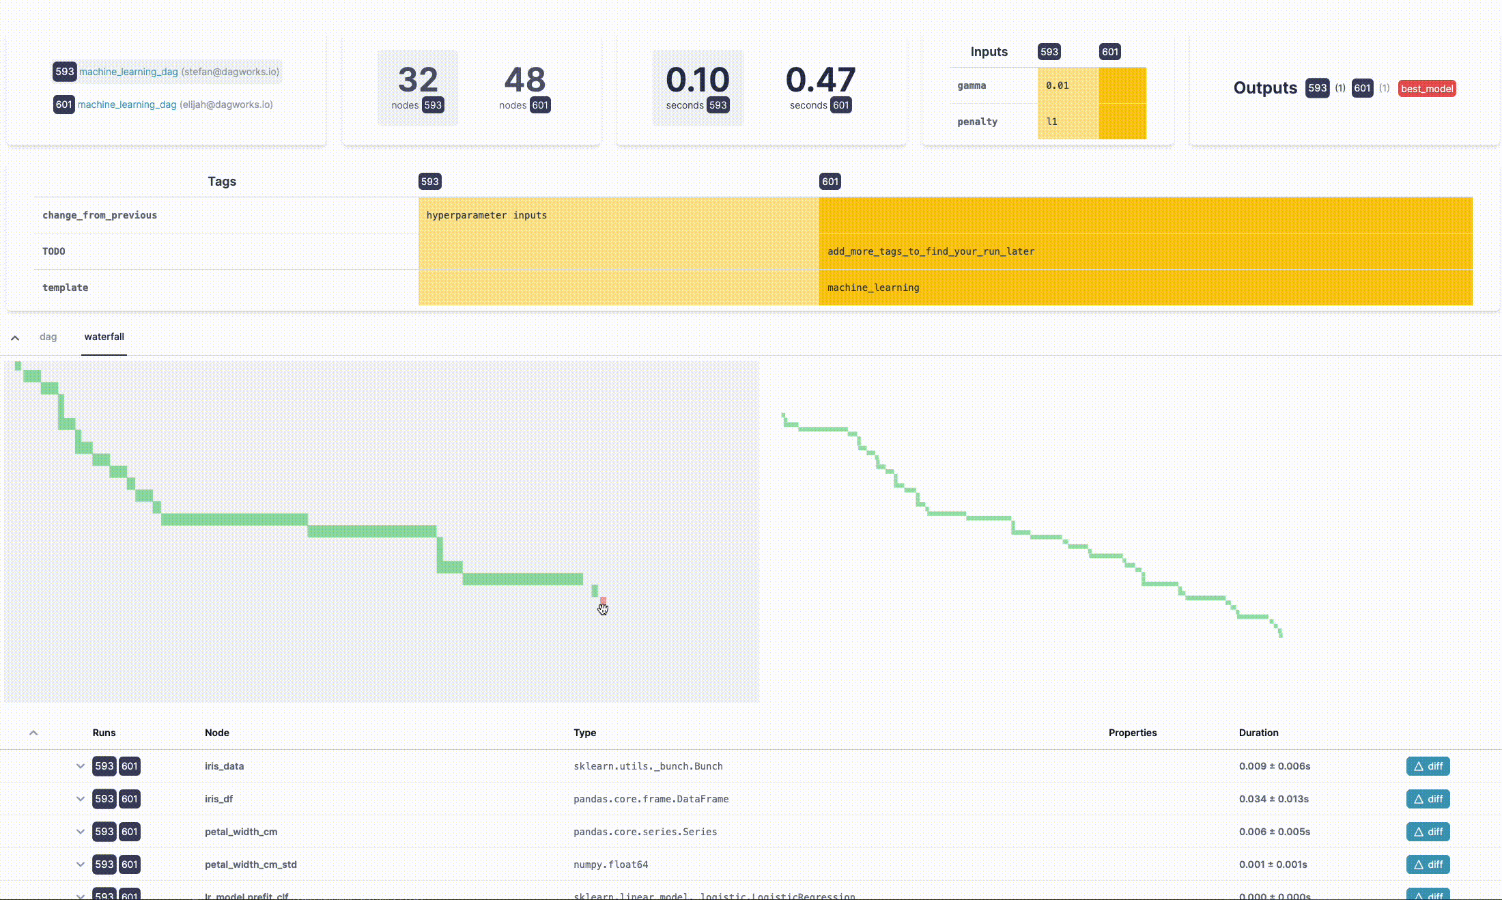Collapse the dag/waterfall visualization section

pyautogui.click(x=15, y=337)
